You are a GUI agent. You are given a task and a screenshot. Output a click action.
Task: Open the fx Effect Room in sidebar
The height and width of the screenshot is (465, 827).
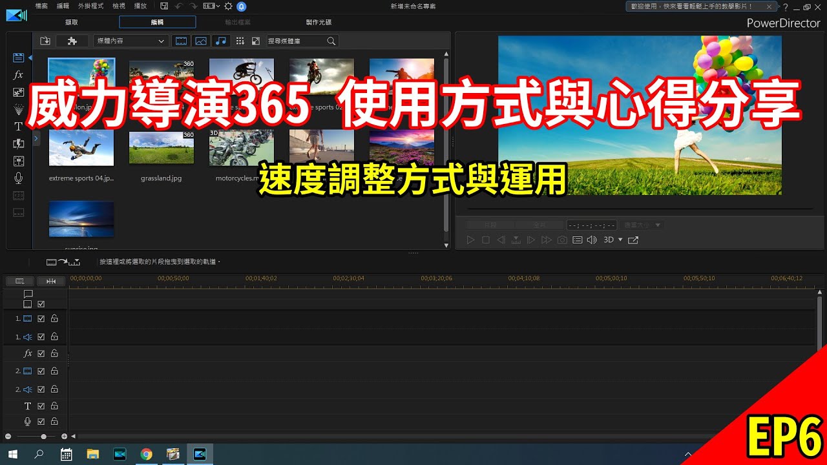(18, 75)
